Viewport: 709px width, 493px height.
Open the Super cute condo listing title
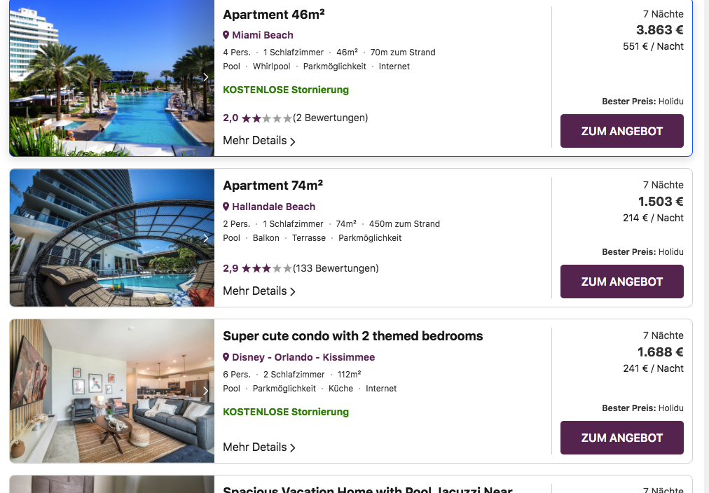(352, 336)
